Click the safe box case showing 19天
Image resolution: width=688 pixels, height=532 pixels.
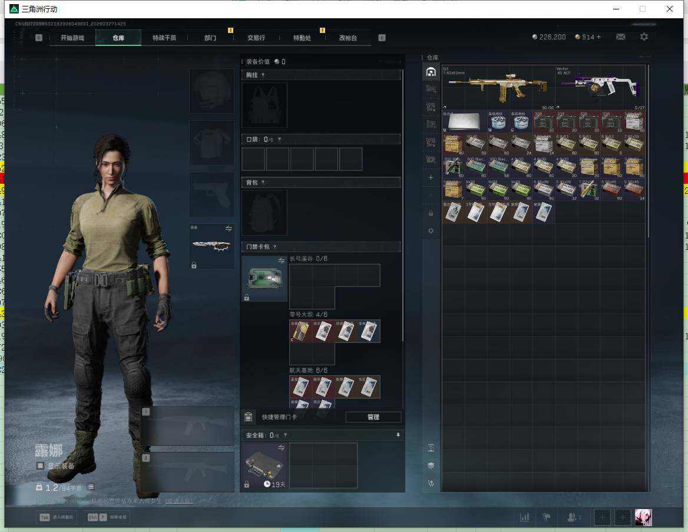click(x=264, y=465)
